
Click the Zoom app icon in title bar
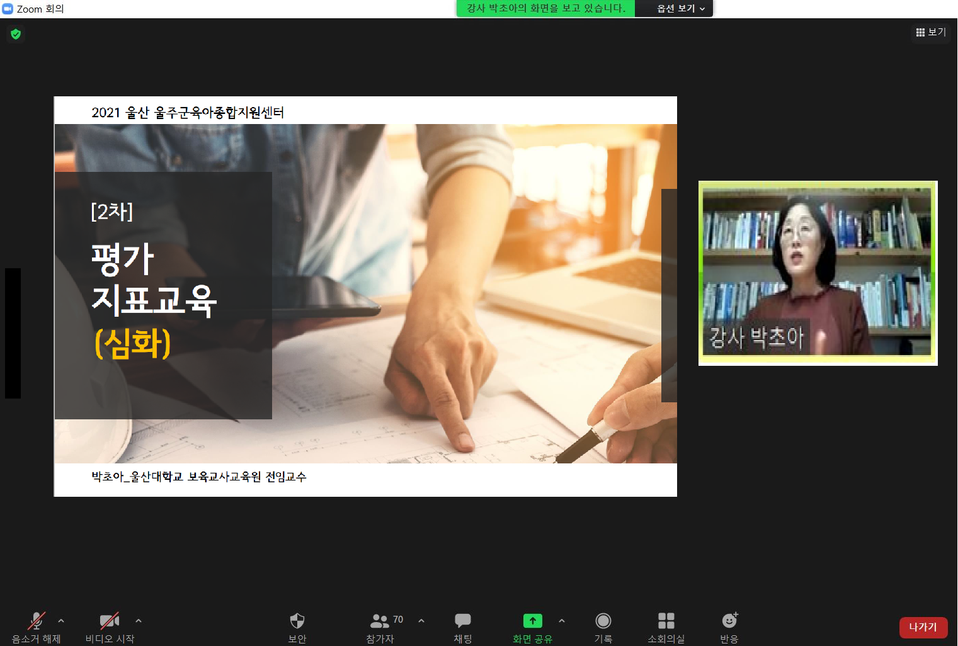pyautogui.click(x=8, y=9)
